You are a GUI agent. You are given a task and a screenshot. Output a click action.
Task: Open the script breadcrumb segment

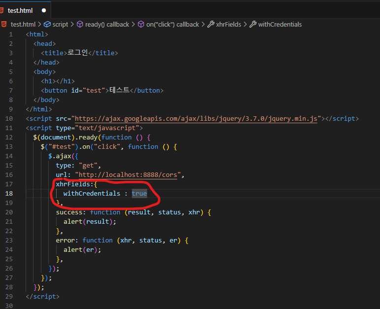61,25
